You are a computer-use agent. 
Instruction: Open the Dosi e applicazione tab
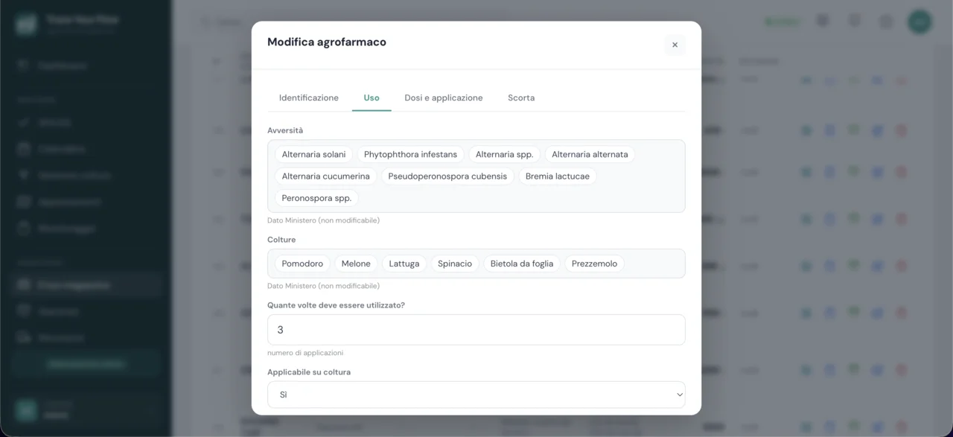pyautogui.click(x=444, y=98)
